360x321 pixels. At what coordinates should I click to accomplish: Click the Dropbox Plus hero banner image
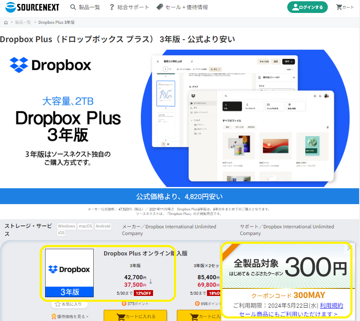pyautogui.click(x=179, y=118)
